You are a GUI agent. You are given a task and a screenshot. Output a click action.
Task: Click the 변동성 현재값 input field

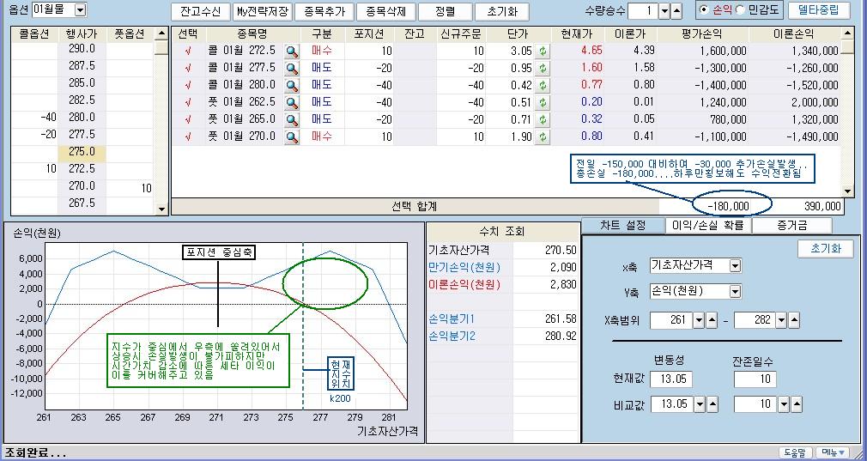670,379
